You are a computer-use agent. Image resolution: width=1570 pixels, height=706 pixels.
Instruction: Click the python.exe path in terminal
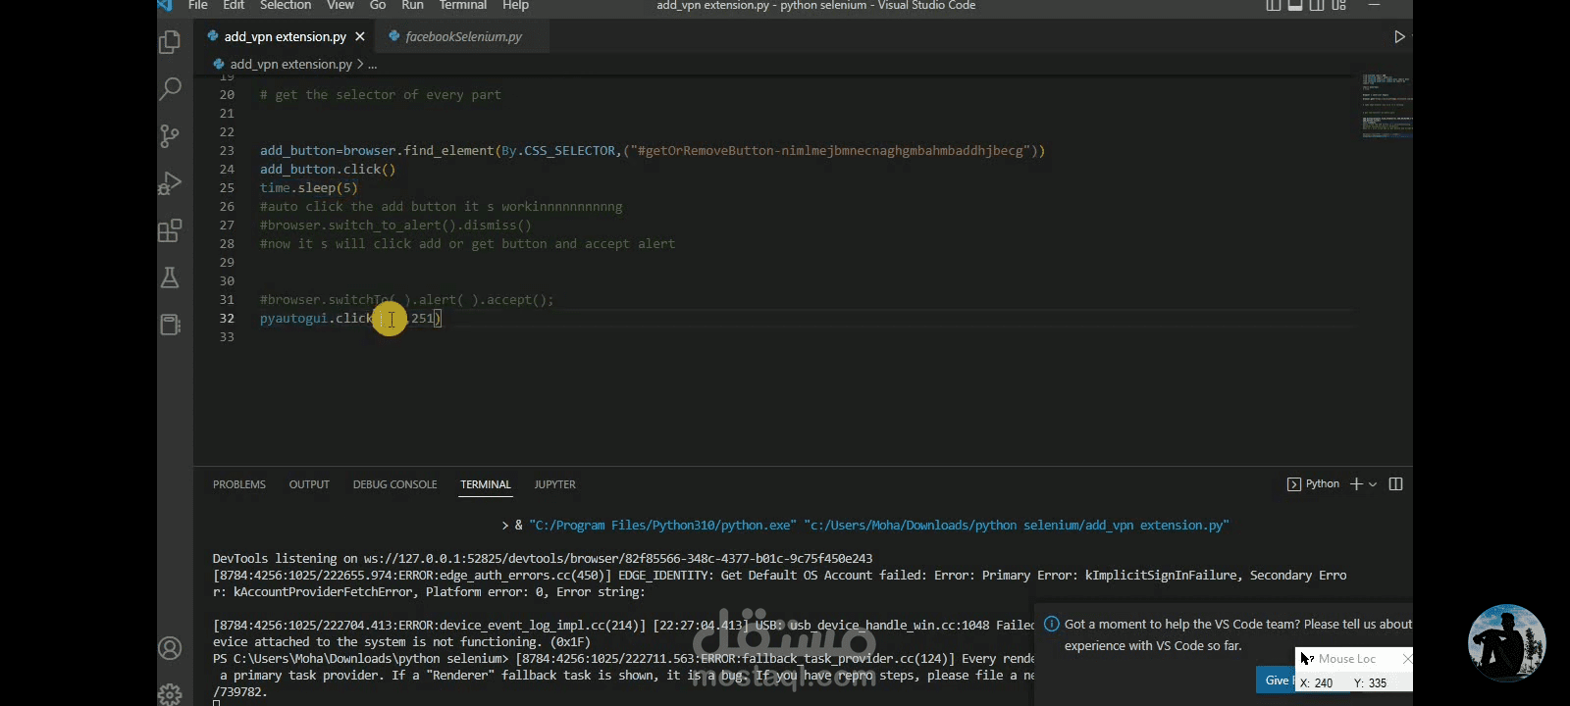[x=661, y=525]
